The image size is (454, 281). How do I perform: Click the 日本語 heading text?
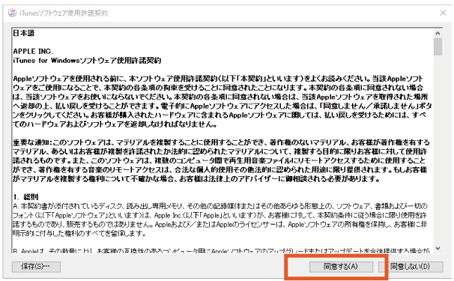click(23, 33)
